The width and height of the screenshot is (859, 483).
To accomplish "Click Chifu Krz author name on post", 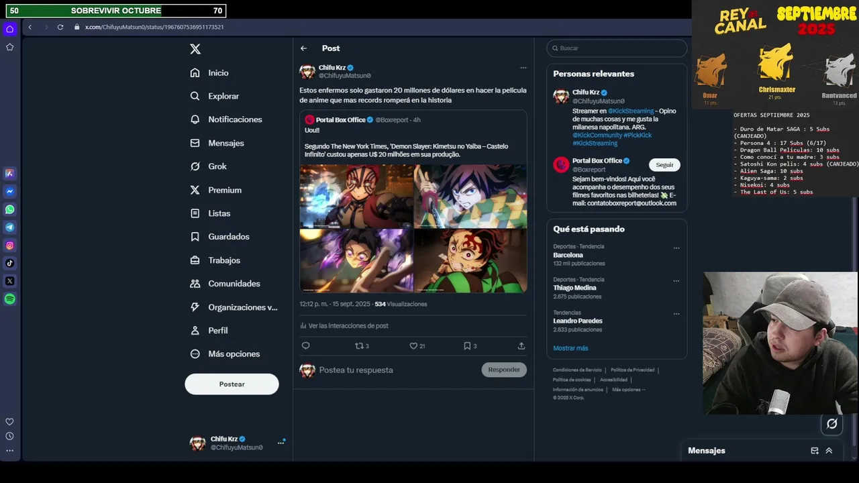I will coord(332,68).
